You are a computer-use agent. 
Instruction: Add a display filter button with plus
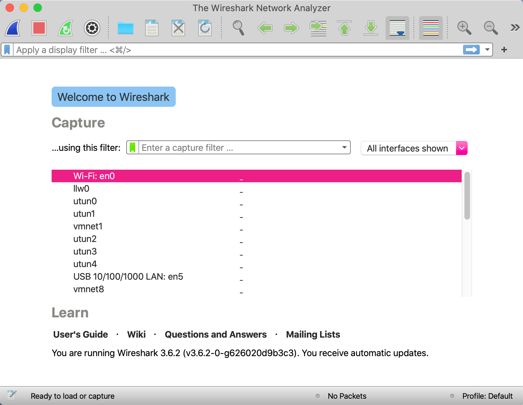coord(504,50)
